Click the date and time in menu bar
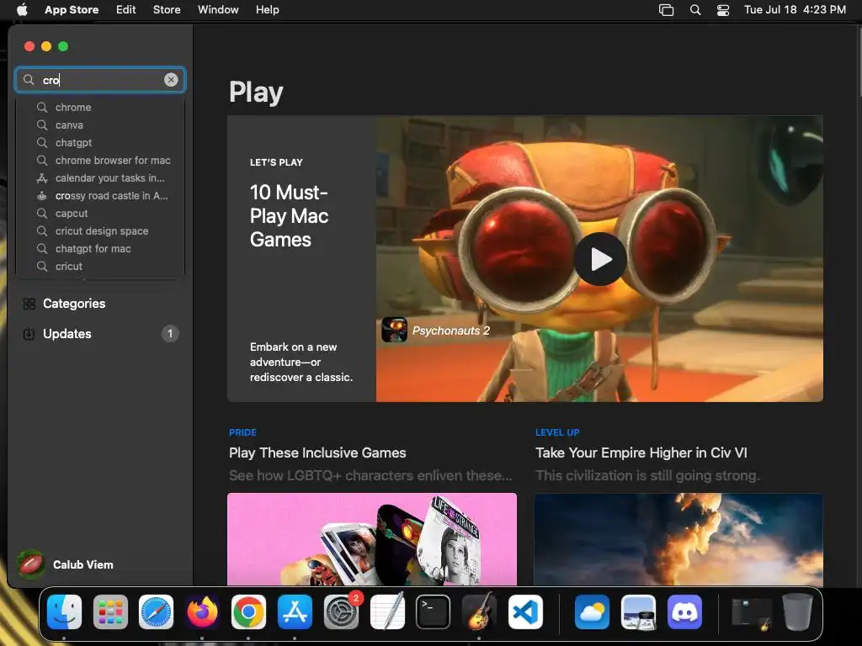Viewport: 862px width, 646px height. [795, 9]
